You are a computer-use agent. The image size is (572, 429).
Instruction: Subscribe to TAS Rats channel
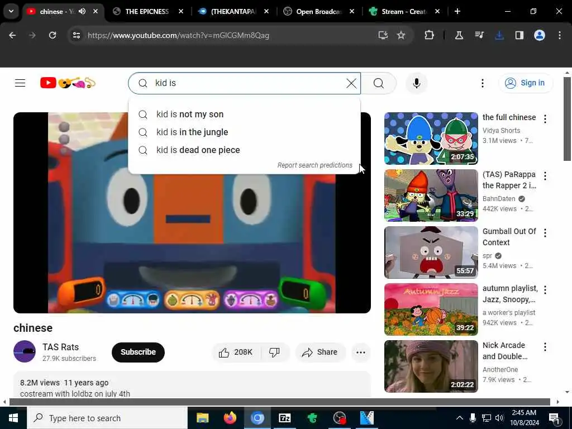tap(139, 352)
